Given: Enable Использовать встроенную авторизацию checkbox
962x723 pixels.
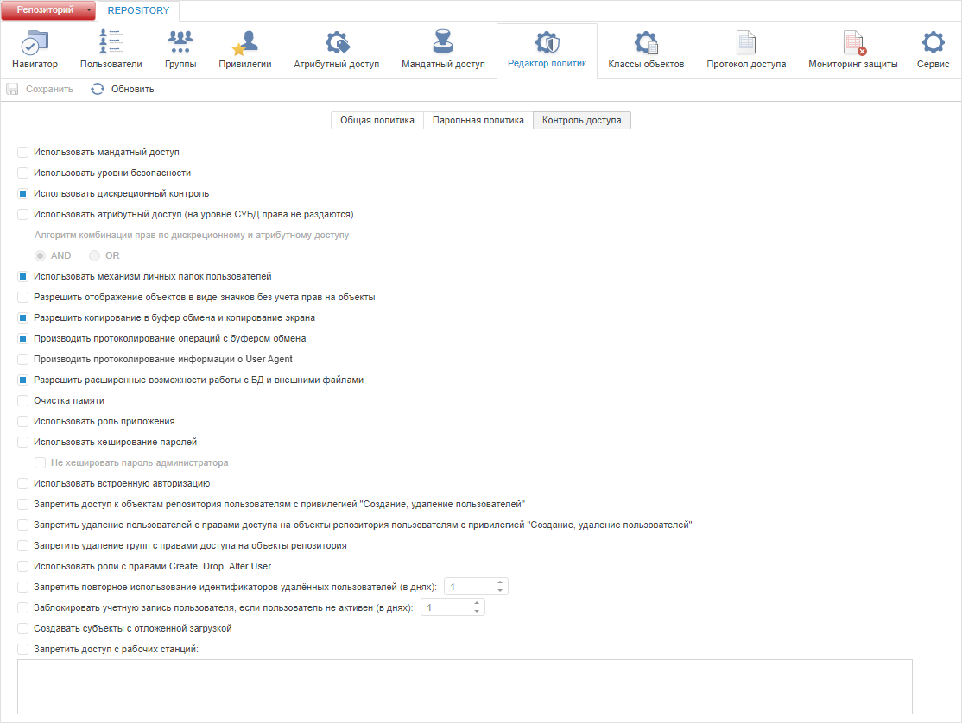Looking at the screenshot, I should point(22,483).
